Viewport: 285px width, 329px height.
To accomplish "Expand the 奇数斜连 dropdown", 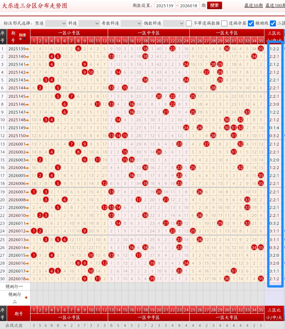I will pyautogui.click(x=131, y=23).
